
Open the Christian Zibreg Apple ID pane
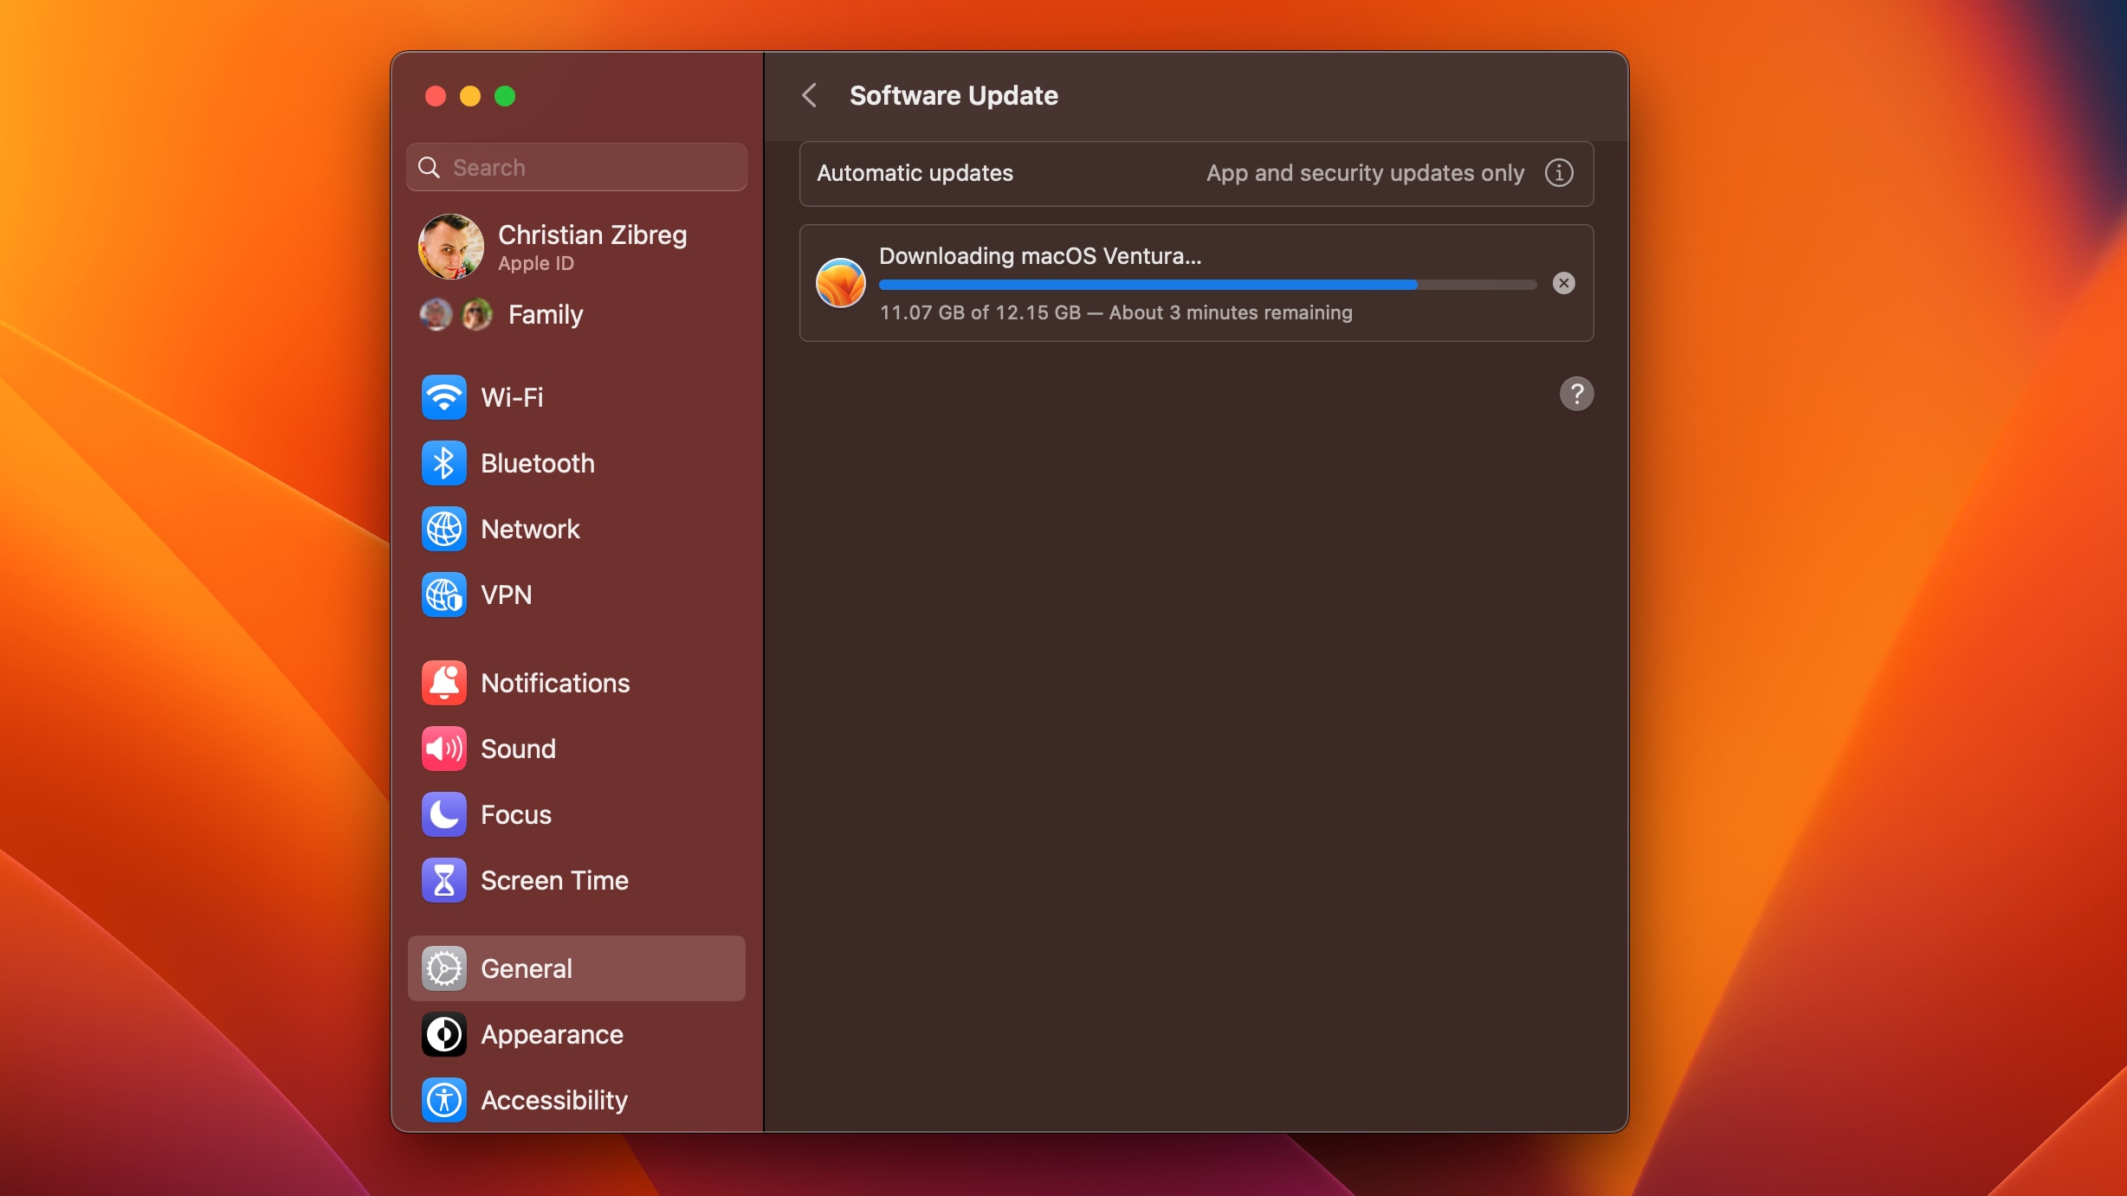(x=576, y=247)
